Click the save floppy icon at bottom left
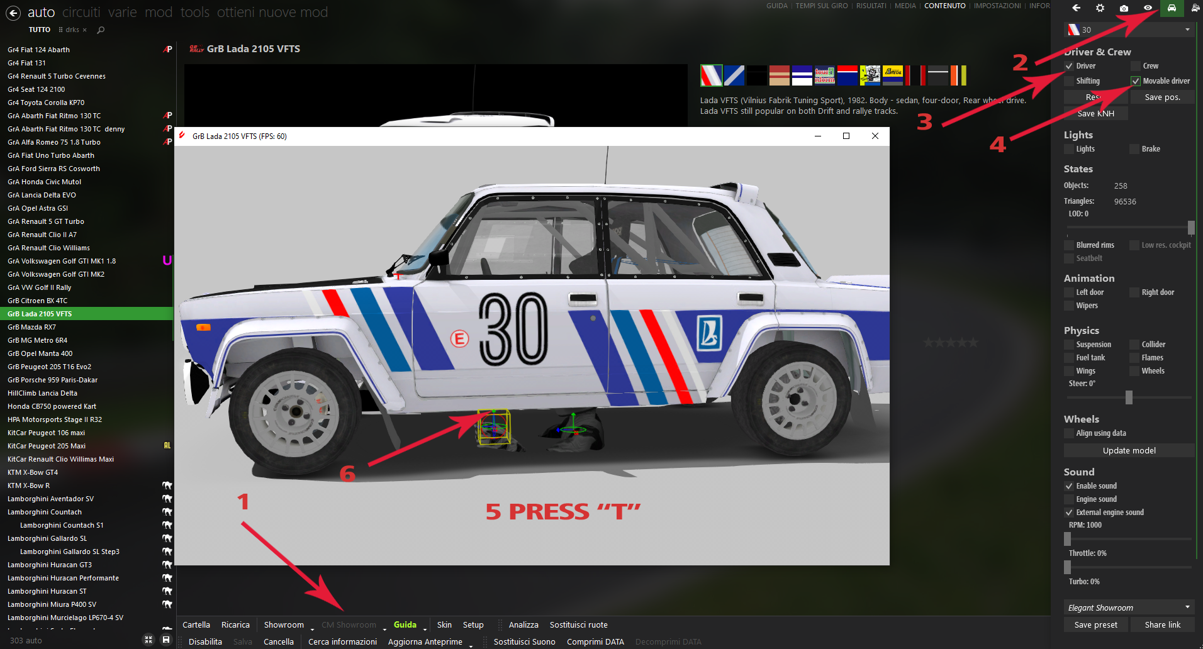Screen dimensions: 1203x649 tap(166, 640)
